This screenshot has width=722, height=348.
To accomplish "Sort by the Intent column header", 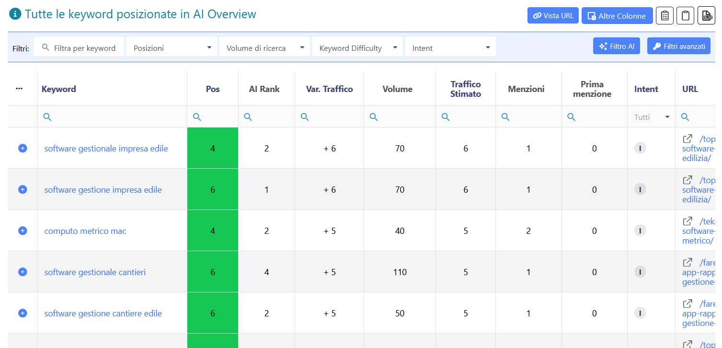I will [646, 89].
